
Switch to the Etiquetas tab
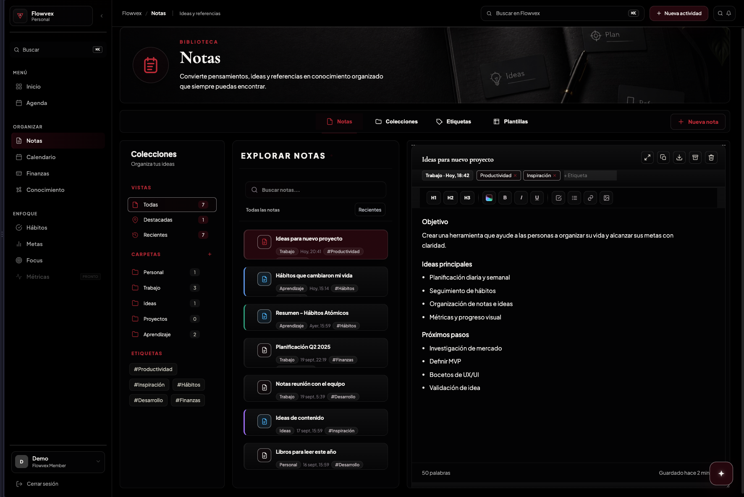coord(453,122)
